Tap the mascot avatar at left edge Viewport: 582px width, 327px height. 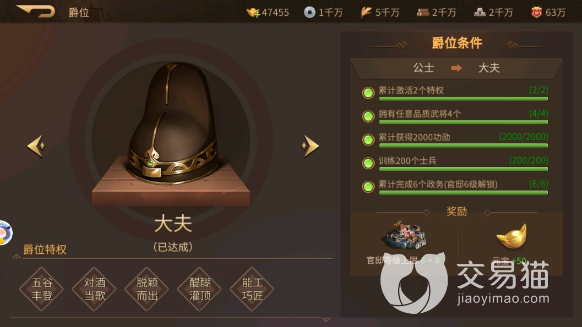pyautogui.click(x=5, y=233)
